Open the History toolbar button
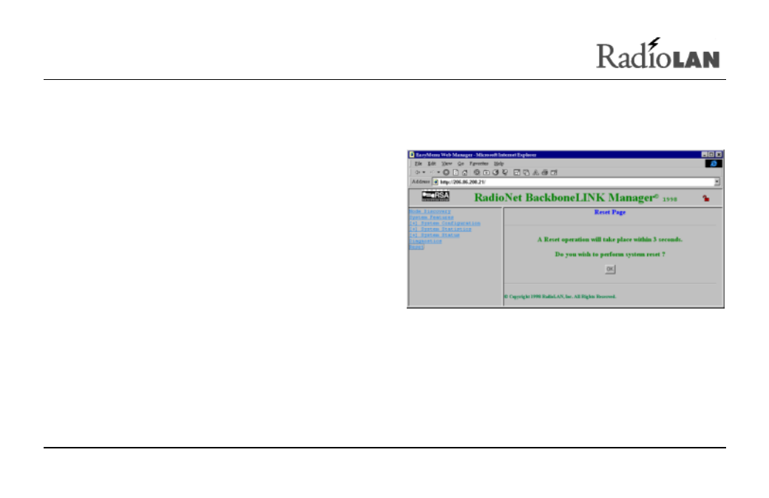The image size is (769, 498). [x=495, y=172]
